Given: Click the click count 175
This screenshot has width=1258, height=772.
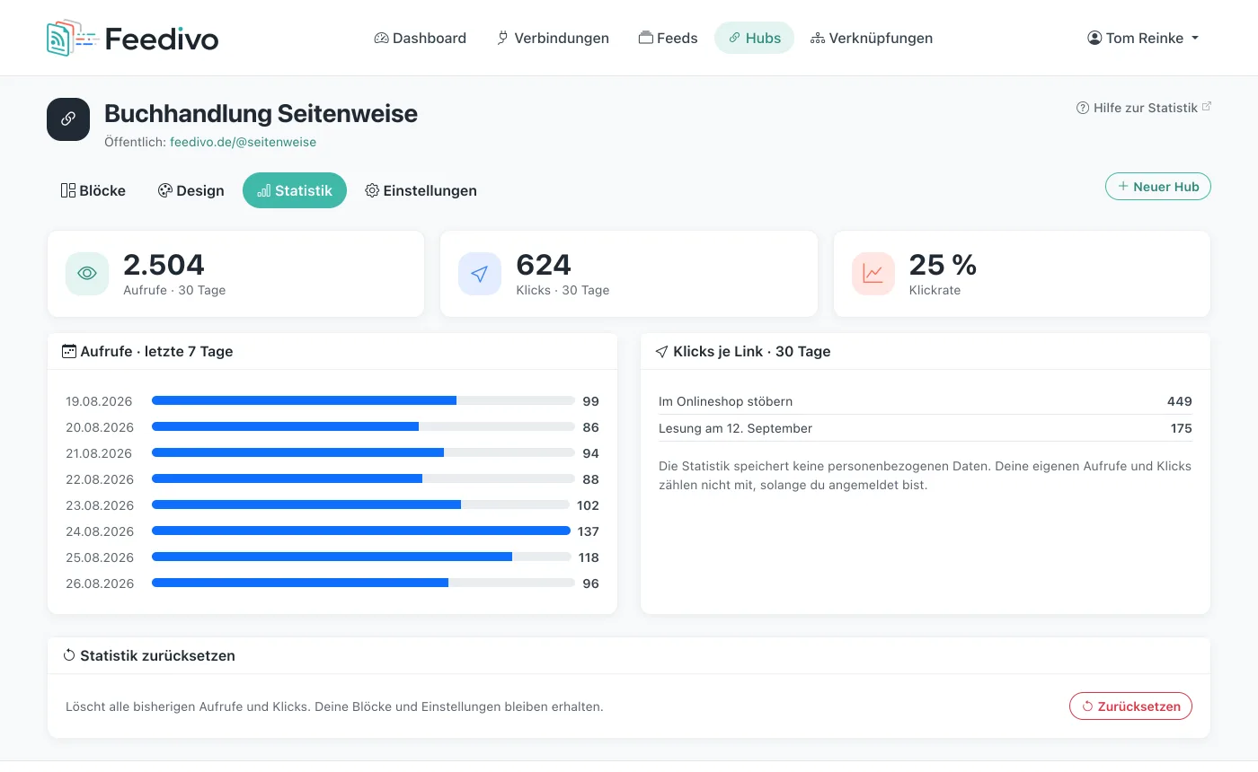Looking at the screenshot, I should tap(1181, 428).
